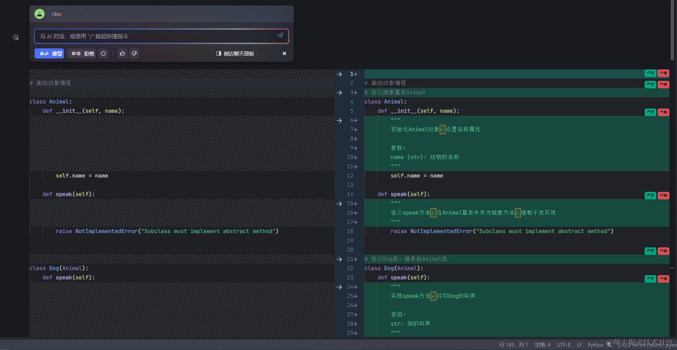Image resolution: width=677 pixels, height=350 pixels.
Task: Click the AI chat input field
Action: [x=156, y=36]
